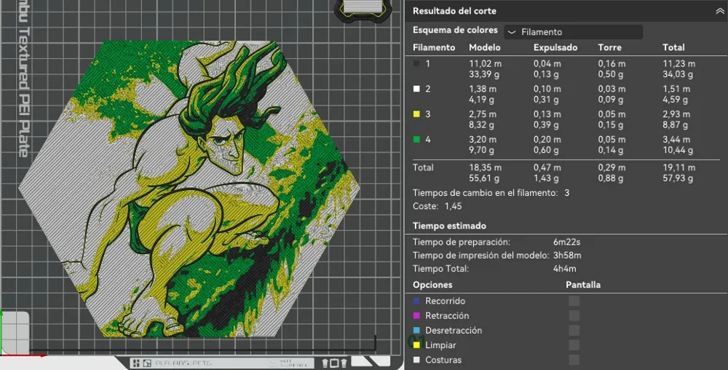
Task: Collapse the Resultado del corte panel
Action: 720,11
